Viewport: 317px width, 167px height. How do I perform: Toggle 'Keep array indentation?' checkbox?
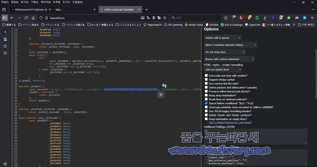[206, 95]
